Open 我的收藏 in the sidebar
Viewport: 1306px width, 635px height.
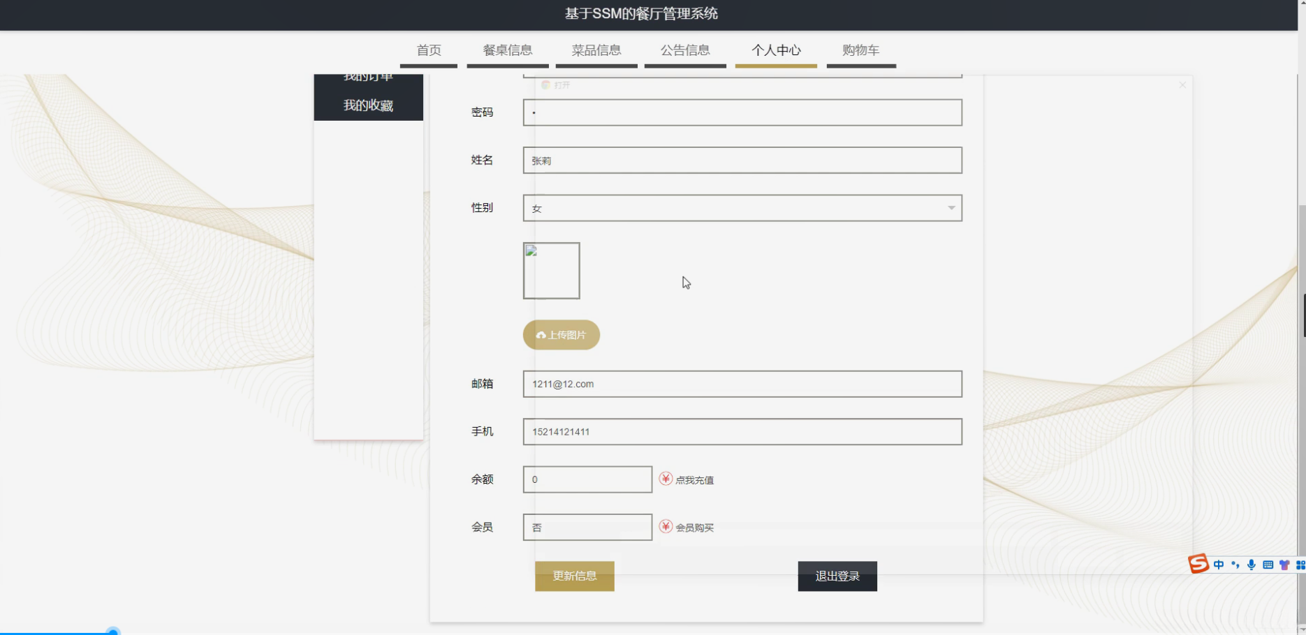point(368,105)
